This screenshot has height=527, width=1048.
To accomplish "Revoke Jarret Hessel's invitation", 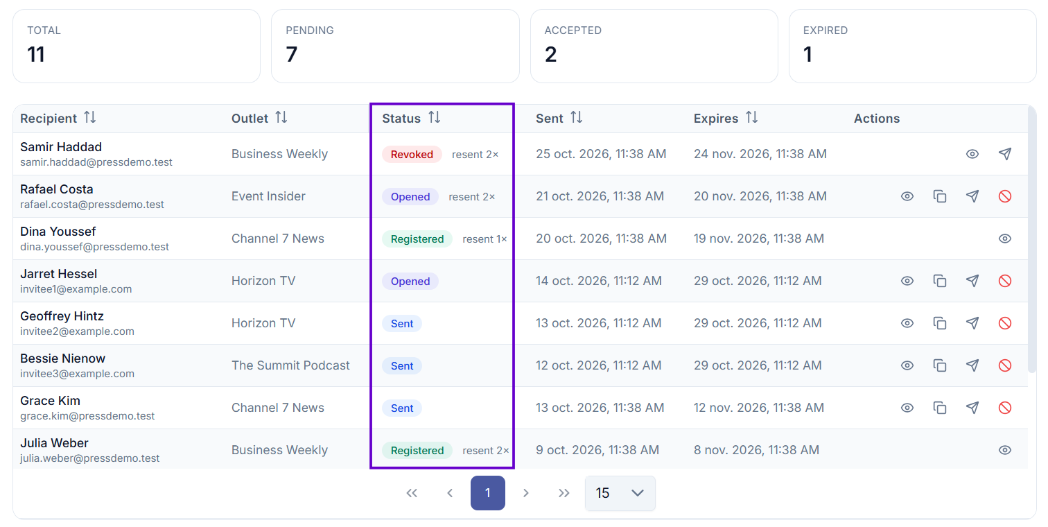I will [1005, 281].
